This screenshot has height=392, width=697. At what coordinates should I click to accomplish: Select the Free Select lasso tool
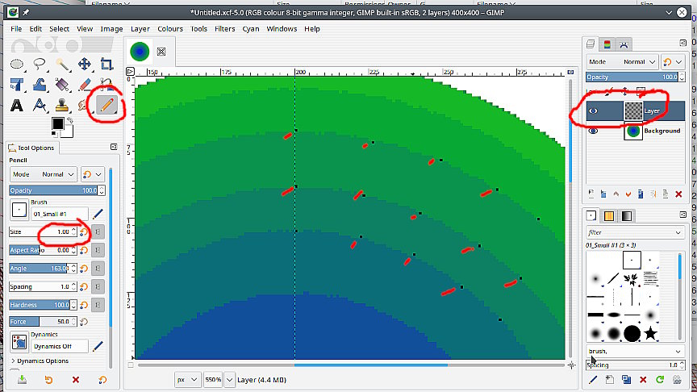[x=39, y=64]
